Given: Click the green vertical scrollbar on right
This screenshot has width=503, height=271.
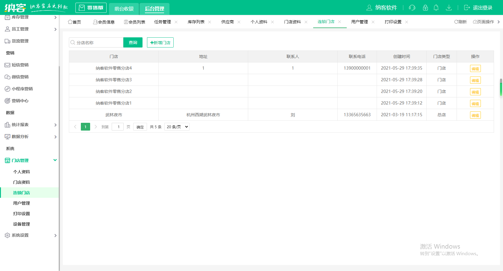Looking at the screenshot, I should click(501, 87).
